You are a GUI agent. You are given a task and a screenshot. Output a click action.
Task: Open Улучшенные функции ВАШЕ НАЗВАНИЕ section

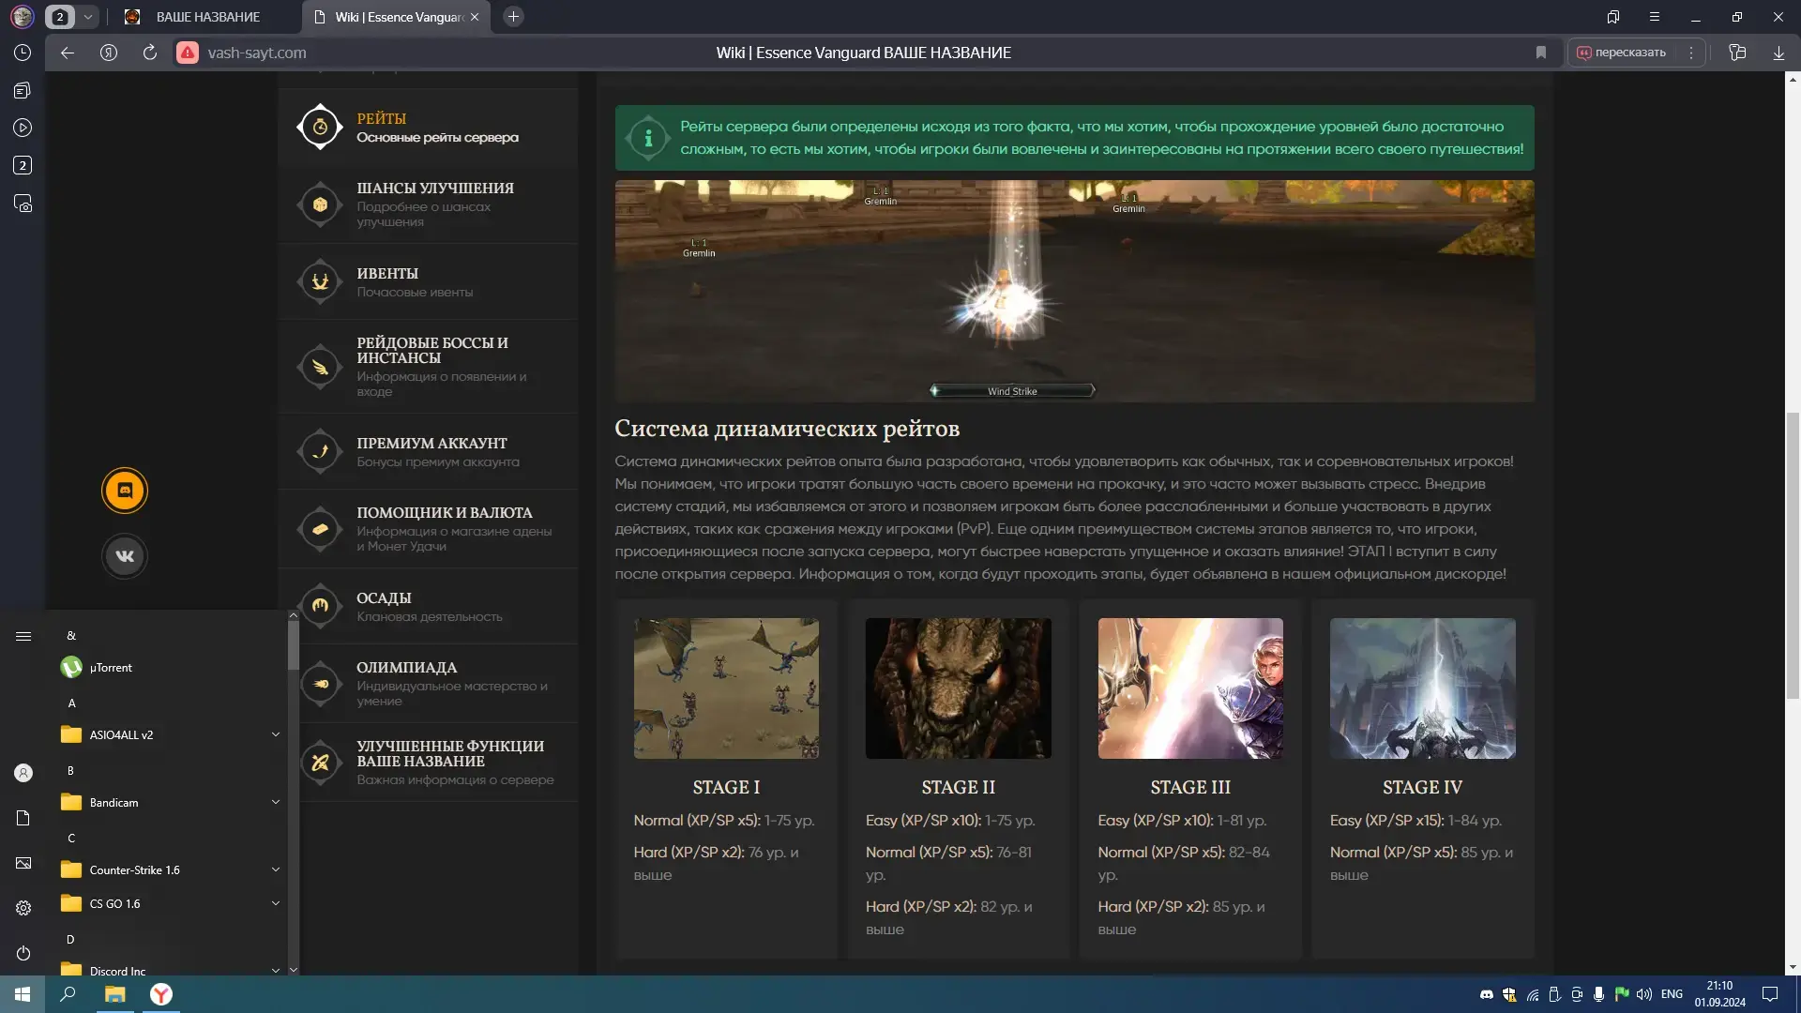point(428,762)
